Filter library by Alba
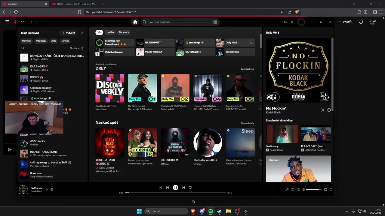Image resolution: width=385 pixels, height=216 pixels. click(x=54, y=41)
